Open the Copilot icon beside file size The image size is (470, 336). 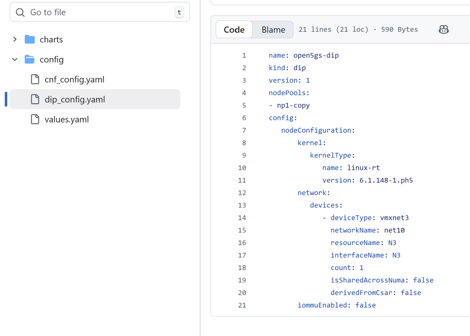click(x=443, y=29)
